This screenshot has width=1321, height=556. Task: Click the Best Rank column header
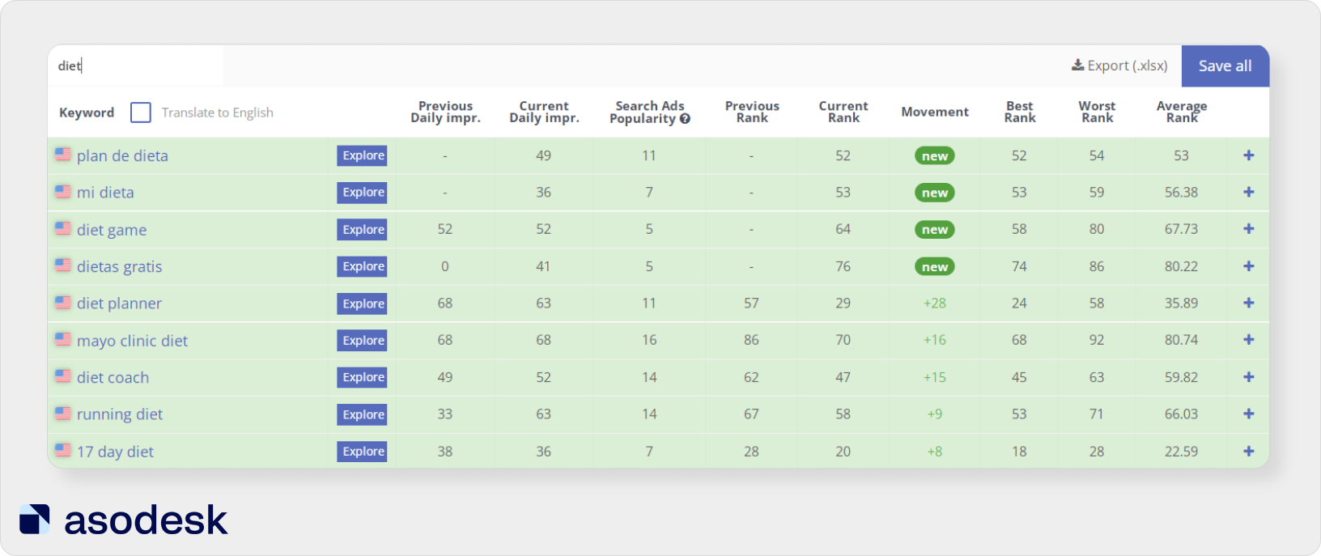1019,112
